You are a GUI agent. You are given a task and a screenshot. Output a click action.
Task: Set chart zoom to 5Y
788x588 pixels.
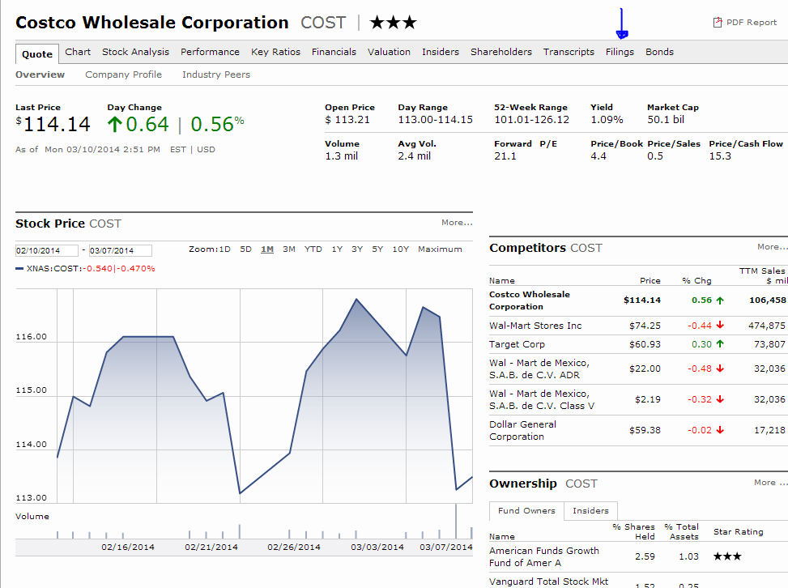click(378, 249)
